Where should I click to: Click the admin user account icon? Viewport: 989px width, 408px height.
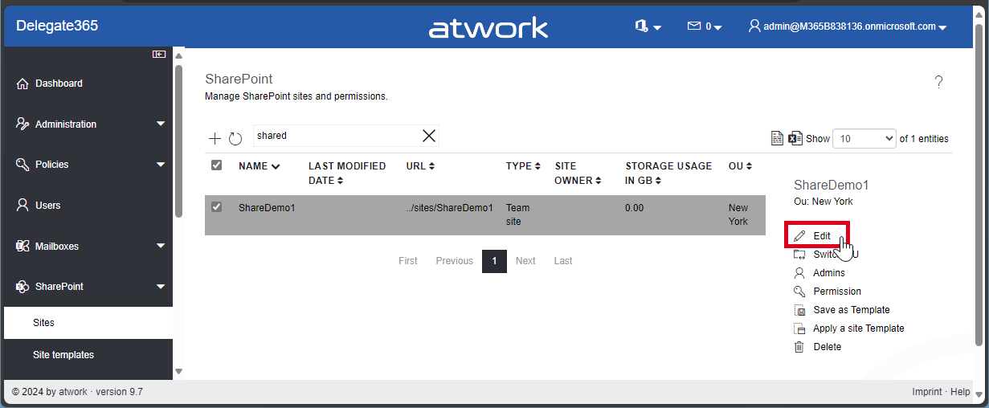[754, 27]
